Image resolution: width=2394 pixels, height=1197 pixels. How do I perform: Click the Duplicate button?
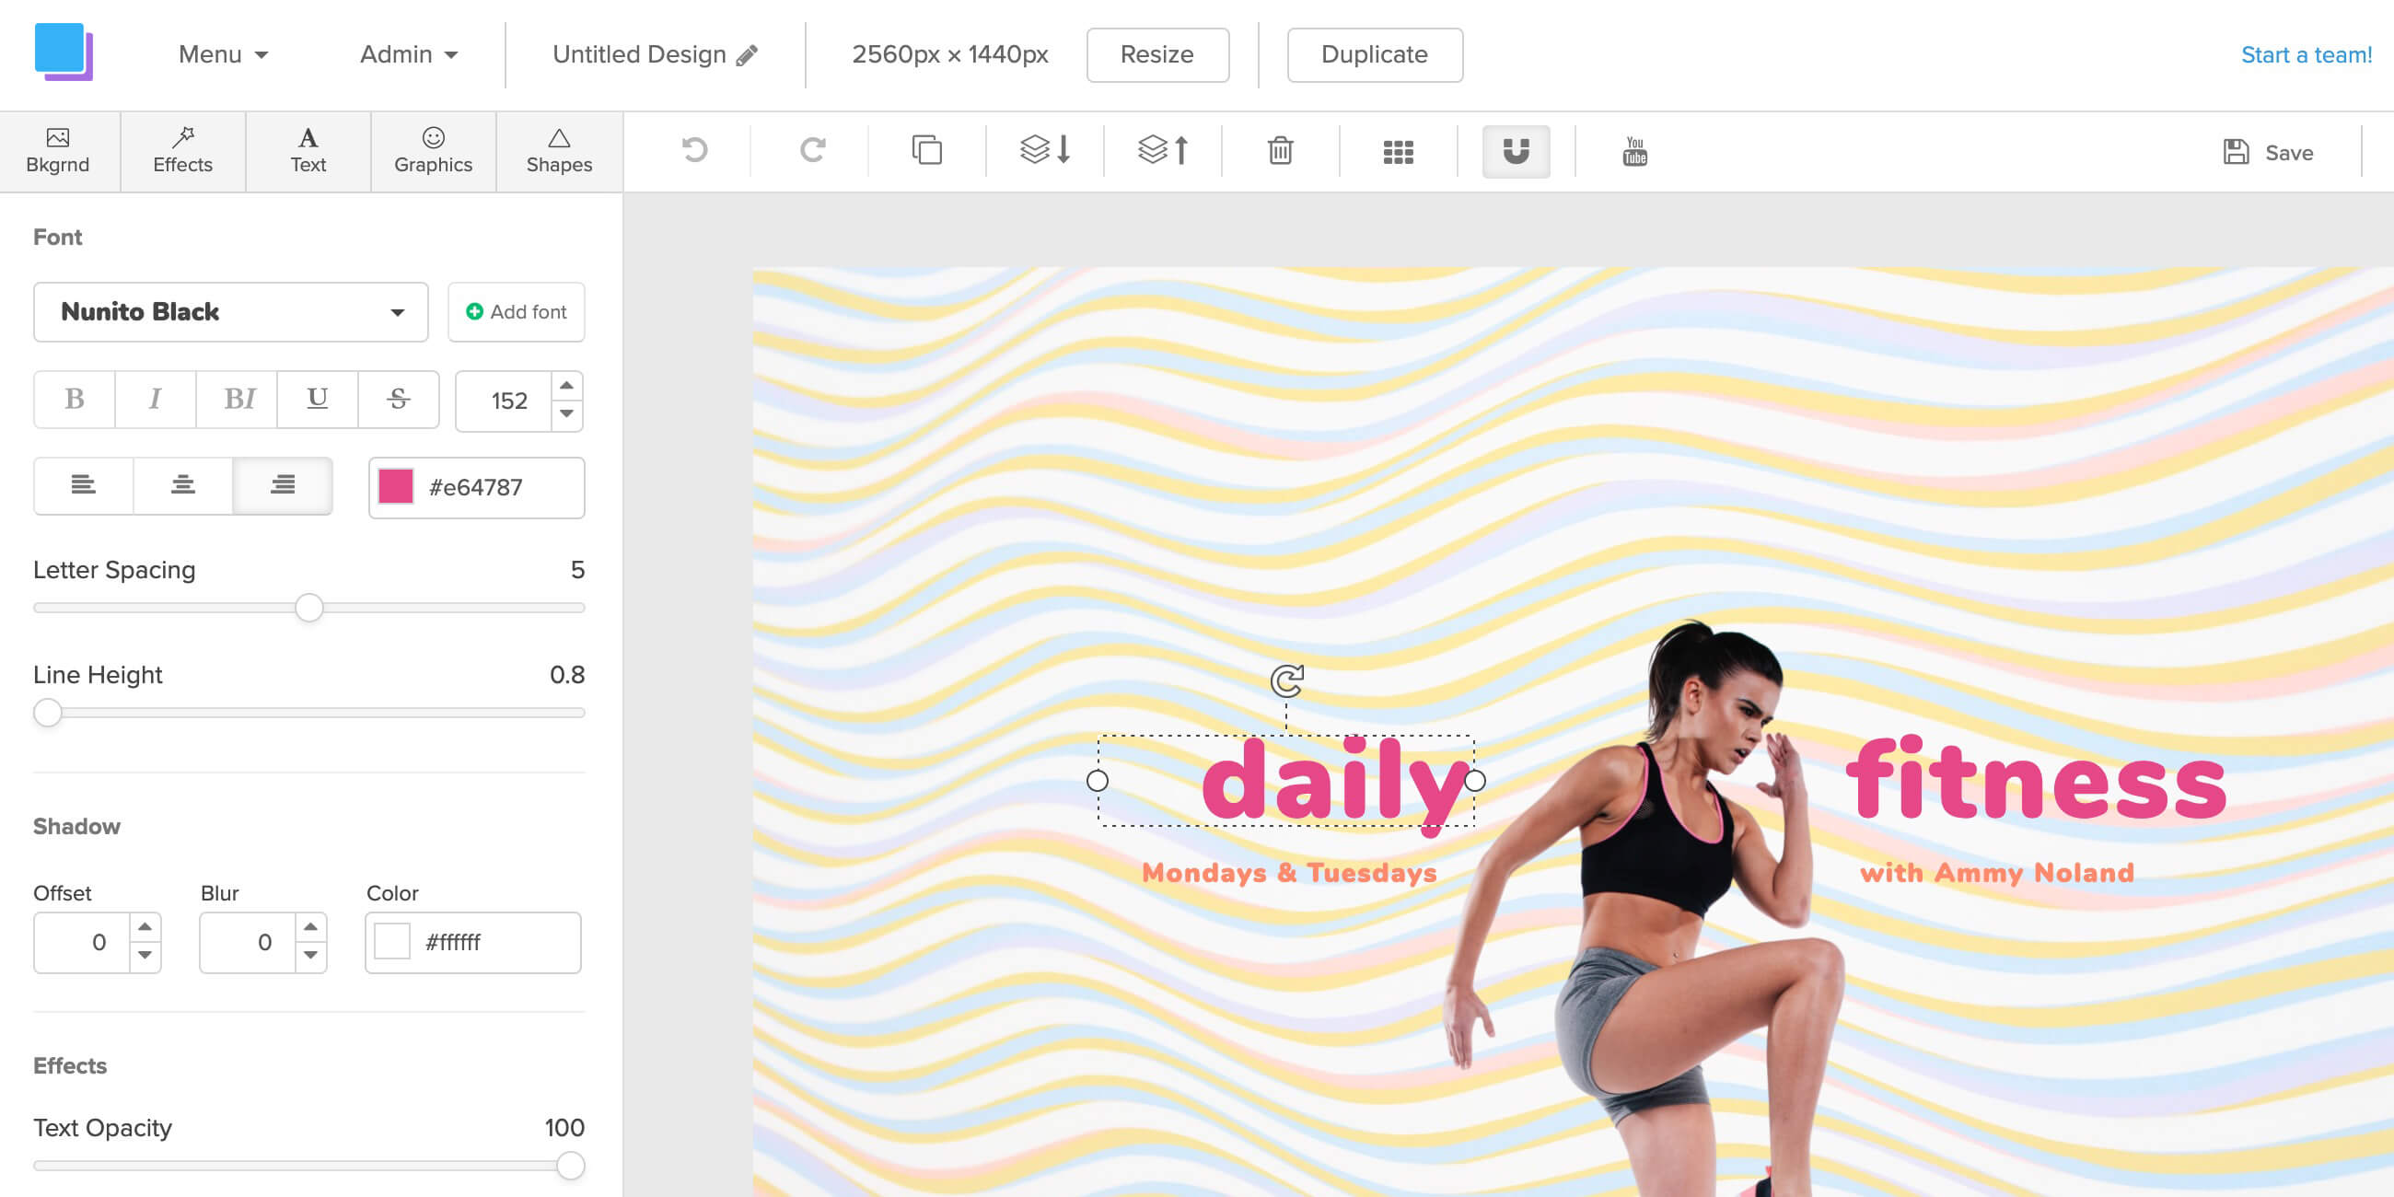point(1375,55)
